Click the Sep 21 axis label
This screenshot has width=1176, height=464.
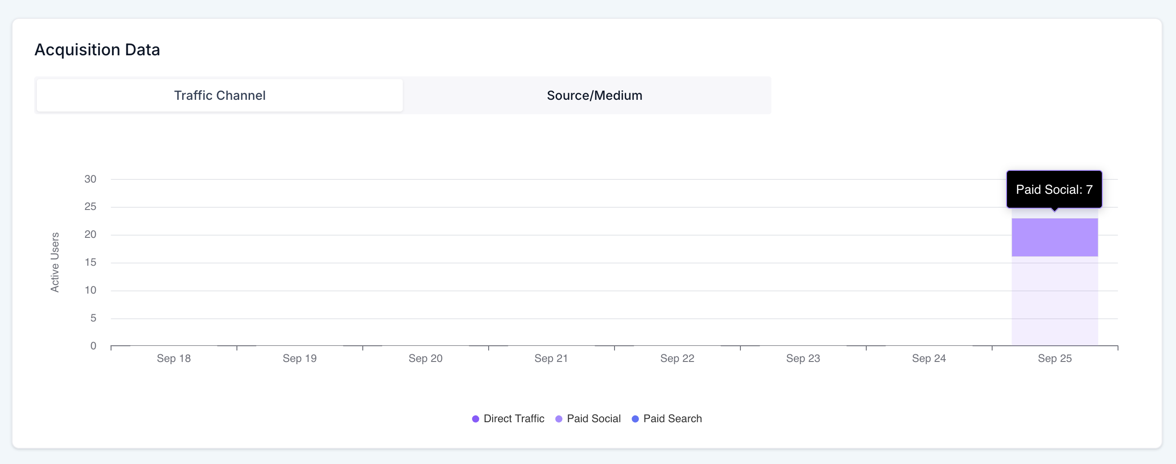[x=551, y=358]
